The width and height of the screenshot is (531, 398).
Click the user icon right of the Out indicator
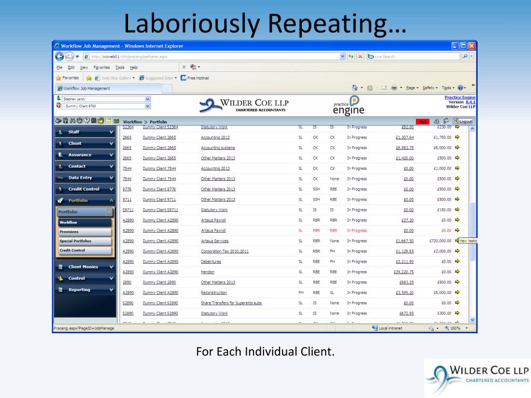437,121
